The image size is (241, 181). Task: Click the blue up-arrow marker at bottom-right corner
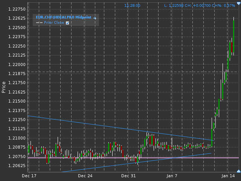click(238, 171)
